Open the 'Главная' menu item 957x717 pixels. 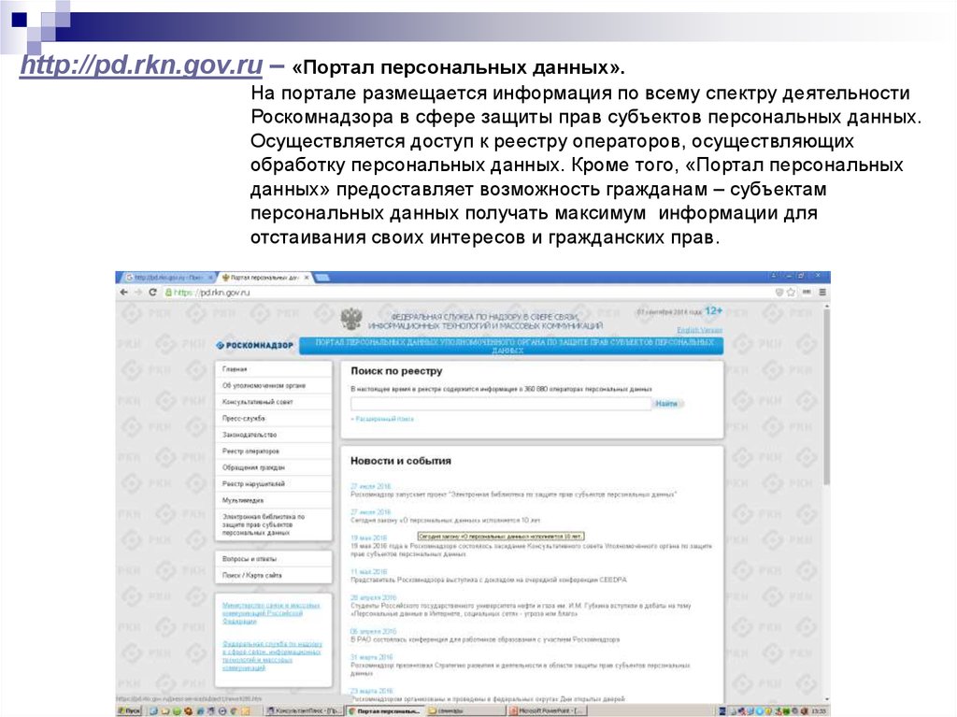tap(274, 369)
